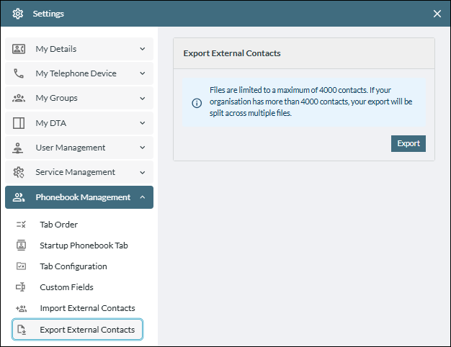451x347 pixels.
Task: Click the info icon in the notice box
Action: coord(197,103)
